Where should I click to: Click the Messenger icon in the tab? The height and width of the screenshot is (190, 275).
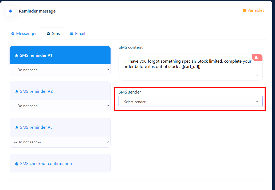[x=13, y=34]
